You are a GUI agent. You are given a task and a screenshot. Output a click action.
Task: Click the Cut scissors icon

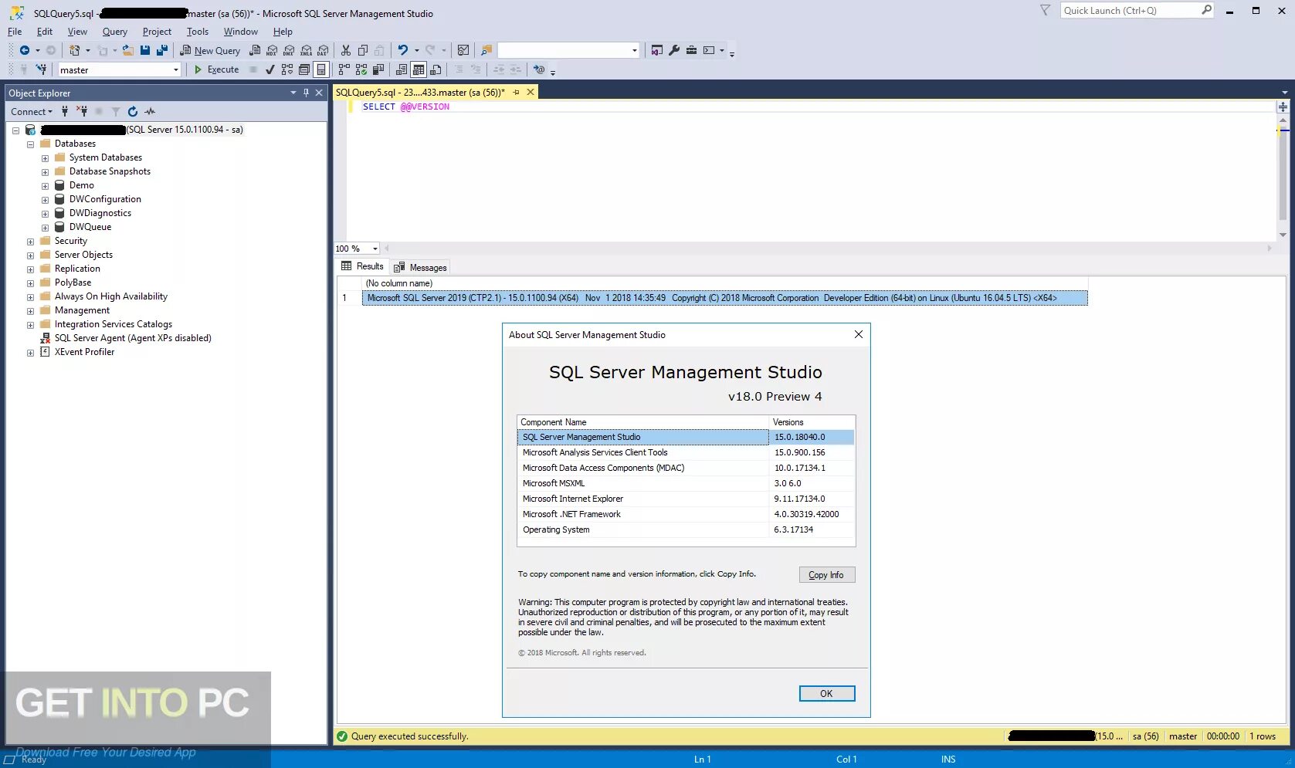tap(346, 50)
